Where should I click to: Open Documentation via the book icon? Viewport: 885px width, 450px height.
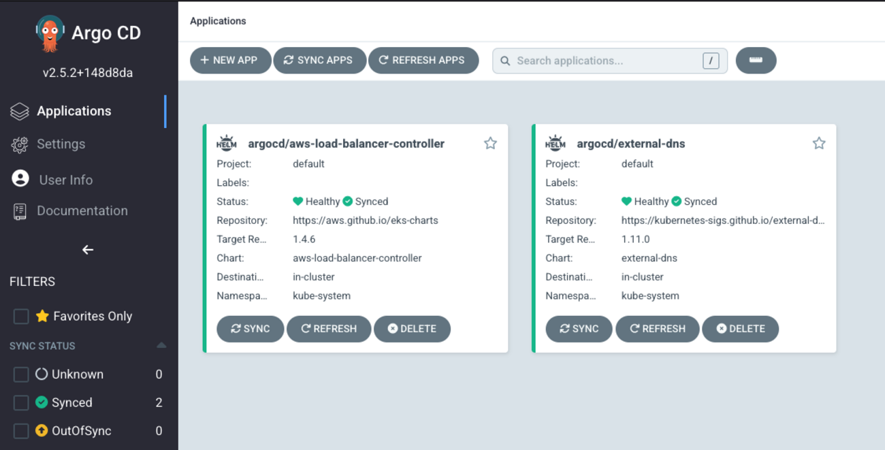[x=18, y=210]
